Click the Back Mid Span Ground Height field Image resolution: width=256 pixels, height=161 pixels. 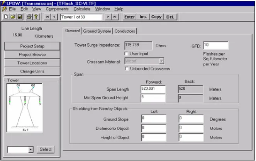coord(190,98)
